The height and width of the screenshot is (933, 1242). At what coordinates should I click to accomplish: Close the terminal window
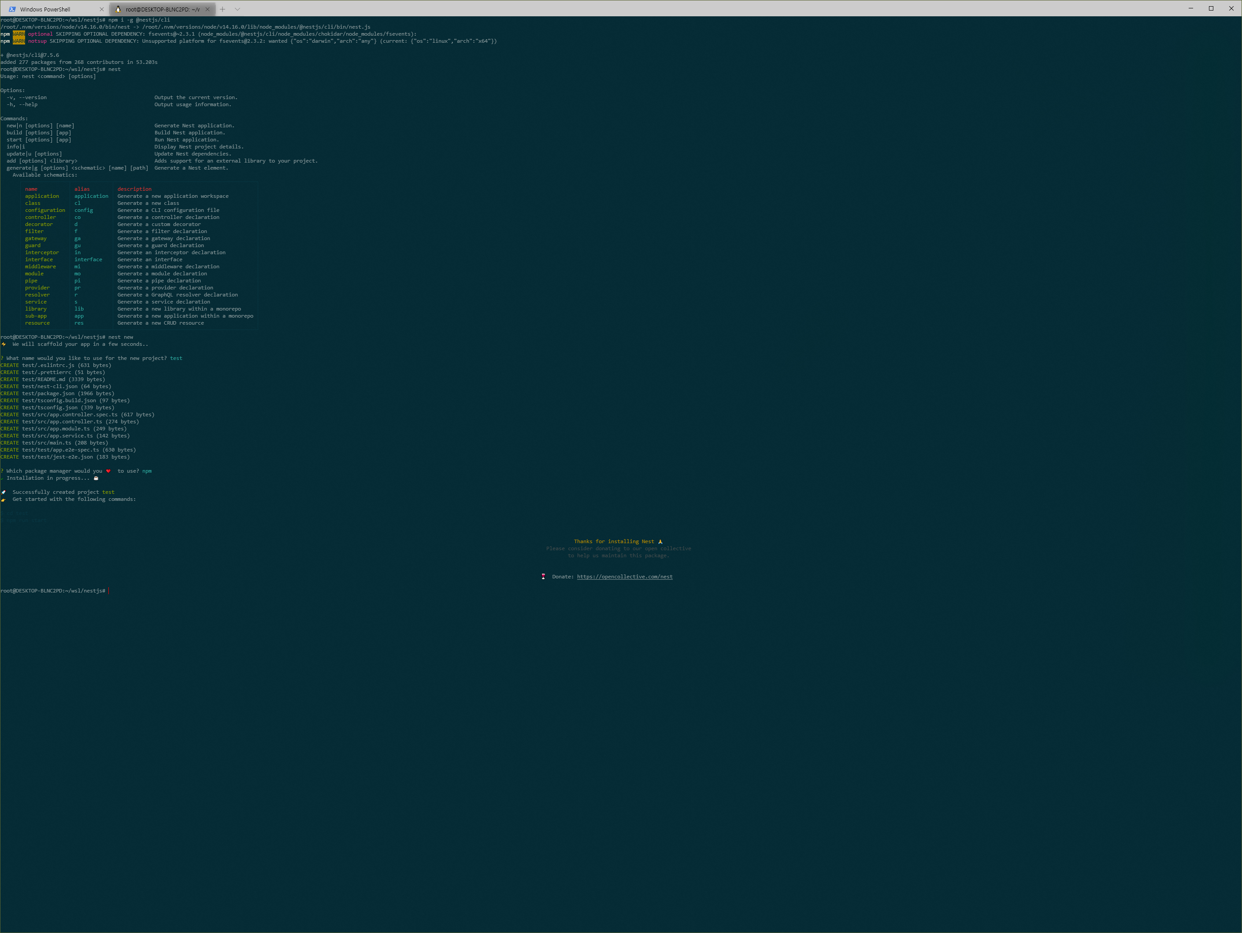click(1231, 8)
